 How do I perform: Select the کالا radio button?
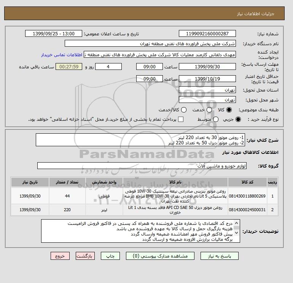coord(229,110)
